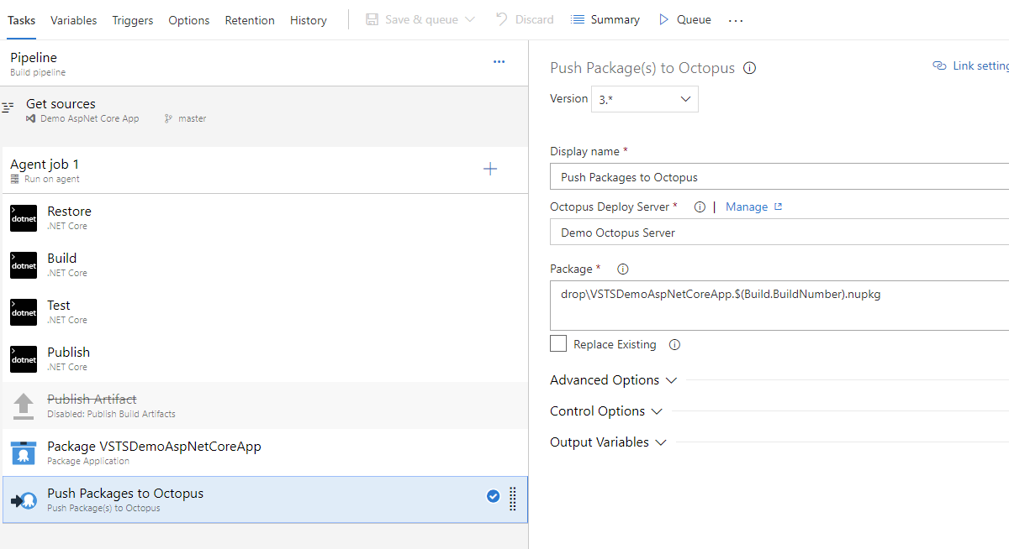Viewport: 1009px width, 549px height.
Task: Open the Pipeline ellipsis menu
Action: coord(499,62)
